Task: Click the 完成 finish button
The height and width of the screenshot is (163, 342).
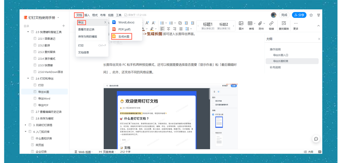Action: 284,15
